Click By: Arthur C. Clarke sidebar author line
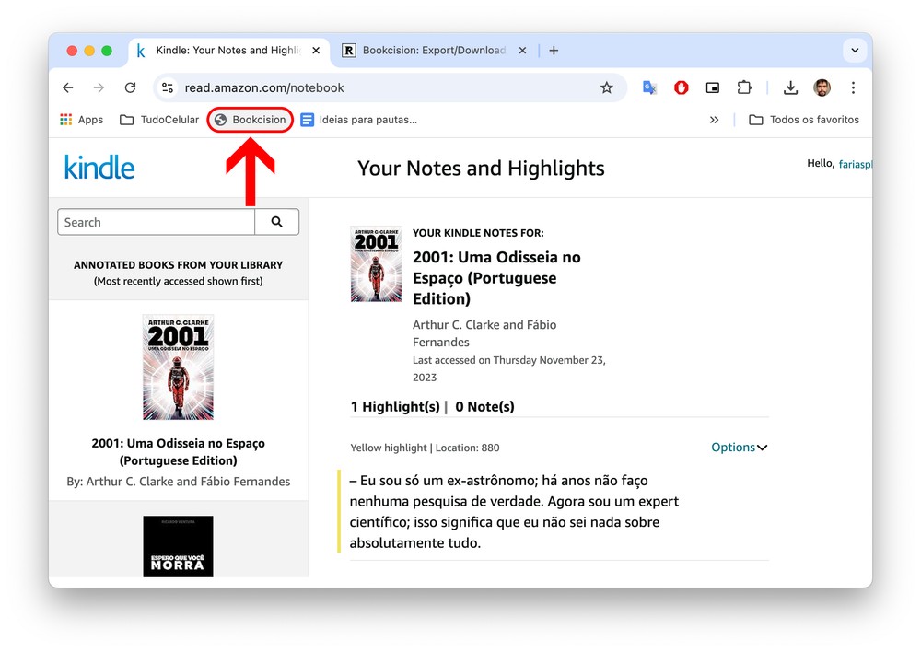Image resolution: width=921 pixels, height=652 pixels. coord(178,482)
